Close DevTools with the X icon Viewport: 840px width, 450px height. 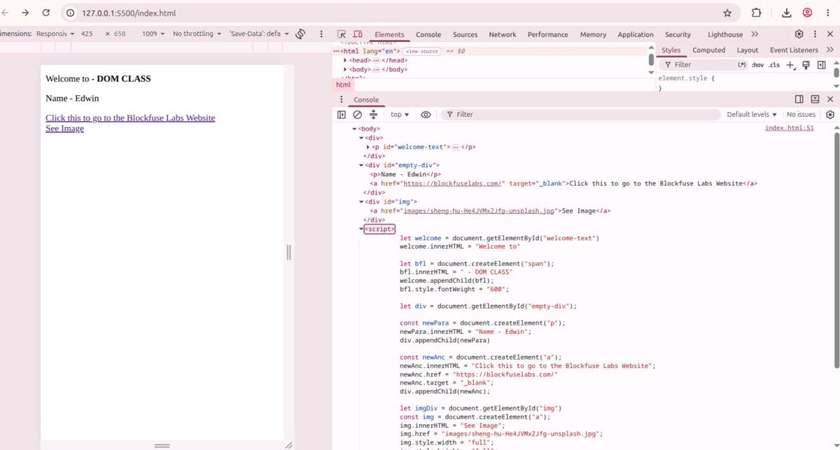[x=831, y=34]
